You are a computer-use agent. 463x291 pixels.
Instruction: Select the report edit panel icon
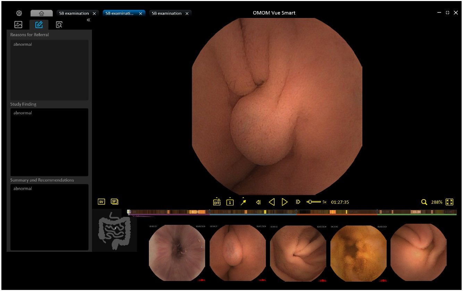click(x=39, y=25)
